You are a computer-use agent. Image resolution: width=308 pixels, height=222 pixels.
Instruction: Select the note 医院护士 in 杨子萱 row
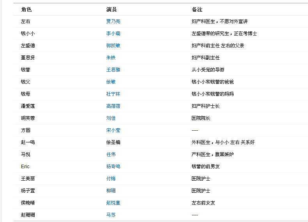pyautogui.click(x=201, y=191)
